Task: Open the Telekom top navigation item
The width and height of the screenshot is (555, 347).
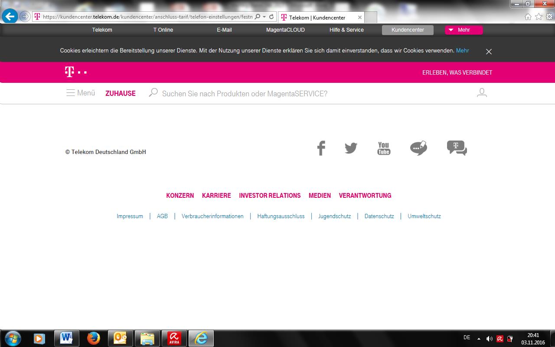Action: [102, 30]
